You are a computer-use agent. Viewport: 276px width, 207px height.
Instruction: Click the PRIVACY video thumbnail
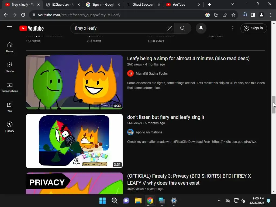point(74,183)
